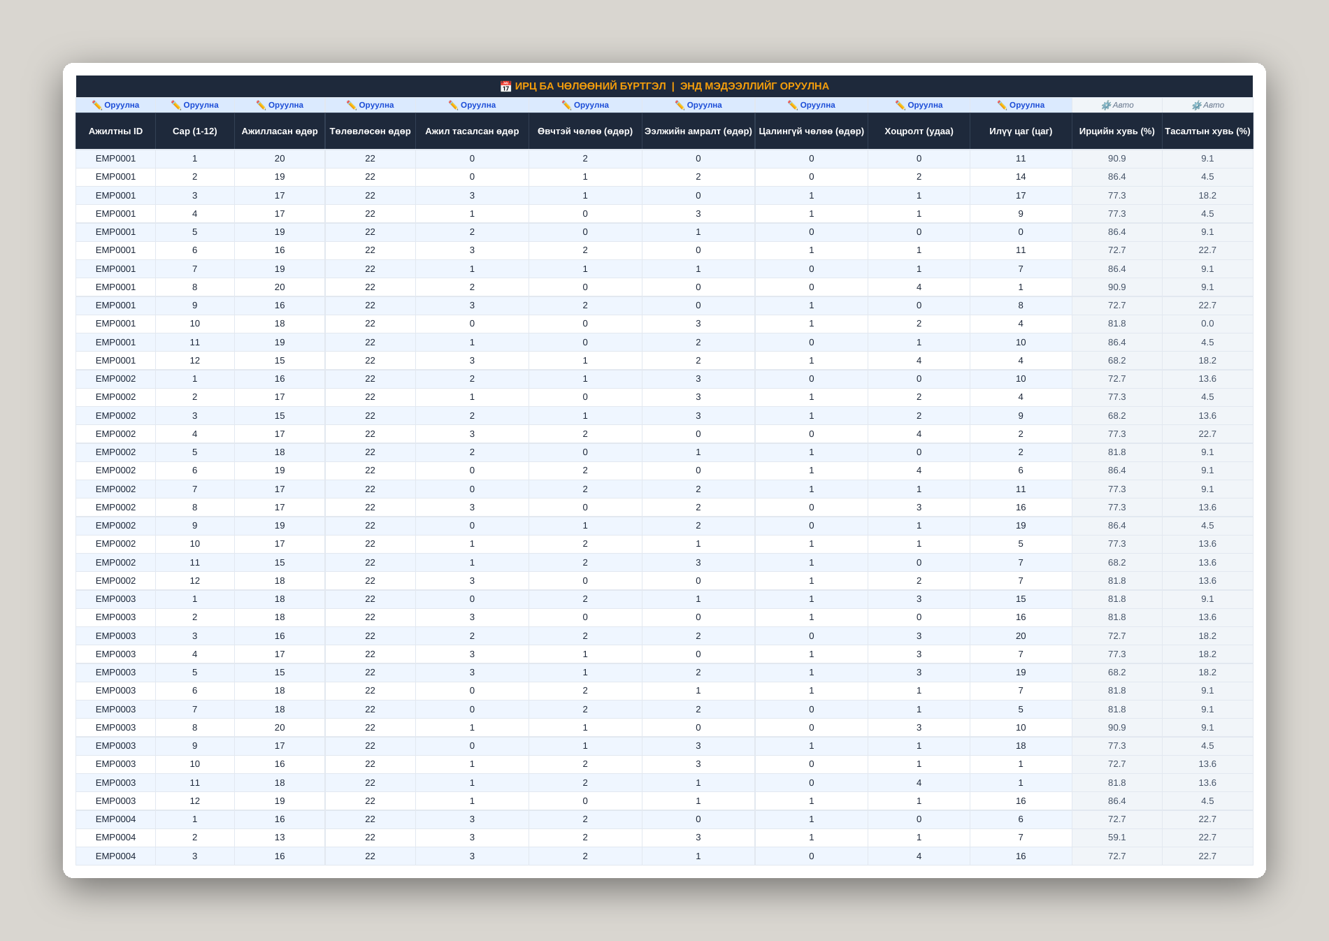
Task: Select the Ирцийн хувь (%) column header
Action: point(1116,131)
